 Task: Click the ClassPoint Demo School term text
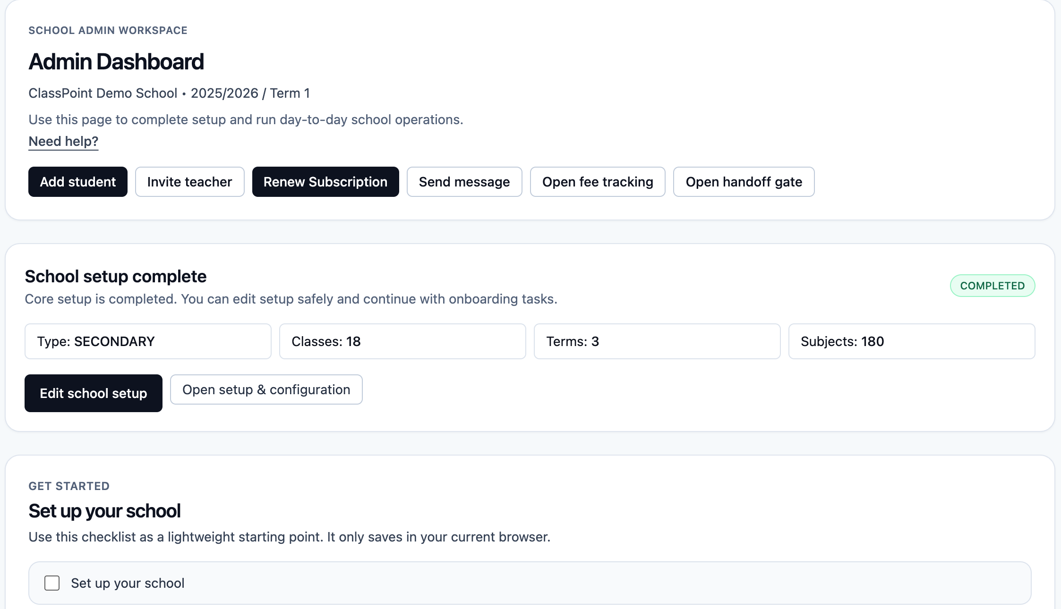tap(169, 93)
